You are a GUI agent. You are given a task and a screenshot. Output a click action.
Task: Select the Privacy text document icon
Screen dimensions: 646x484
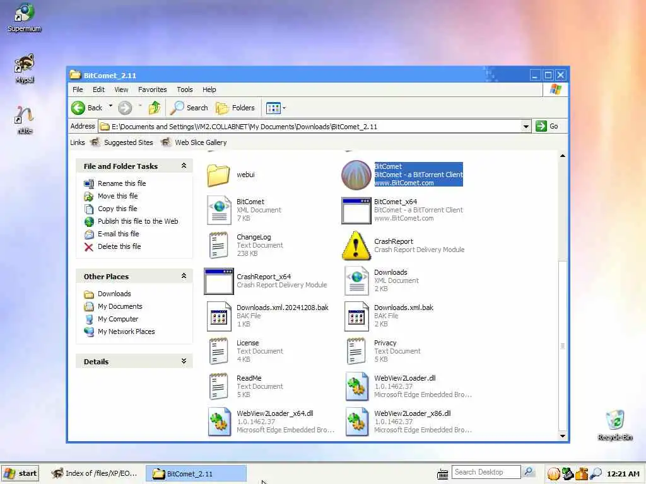click(356, 351)
